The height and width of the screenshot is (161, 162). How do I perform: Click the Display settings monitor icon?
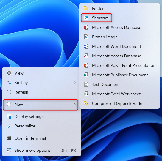tap(9, 116)
